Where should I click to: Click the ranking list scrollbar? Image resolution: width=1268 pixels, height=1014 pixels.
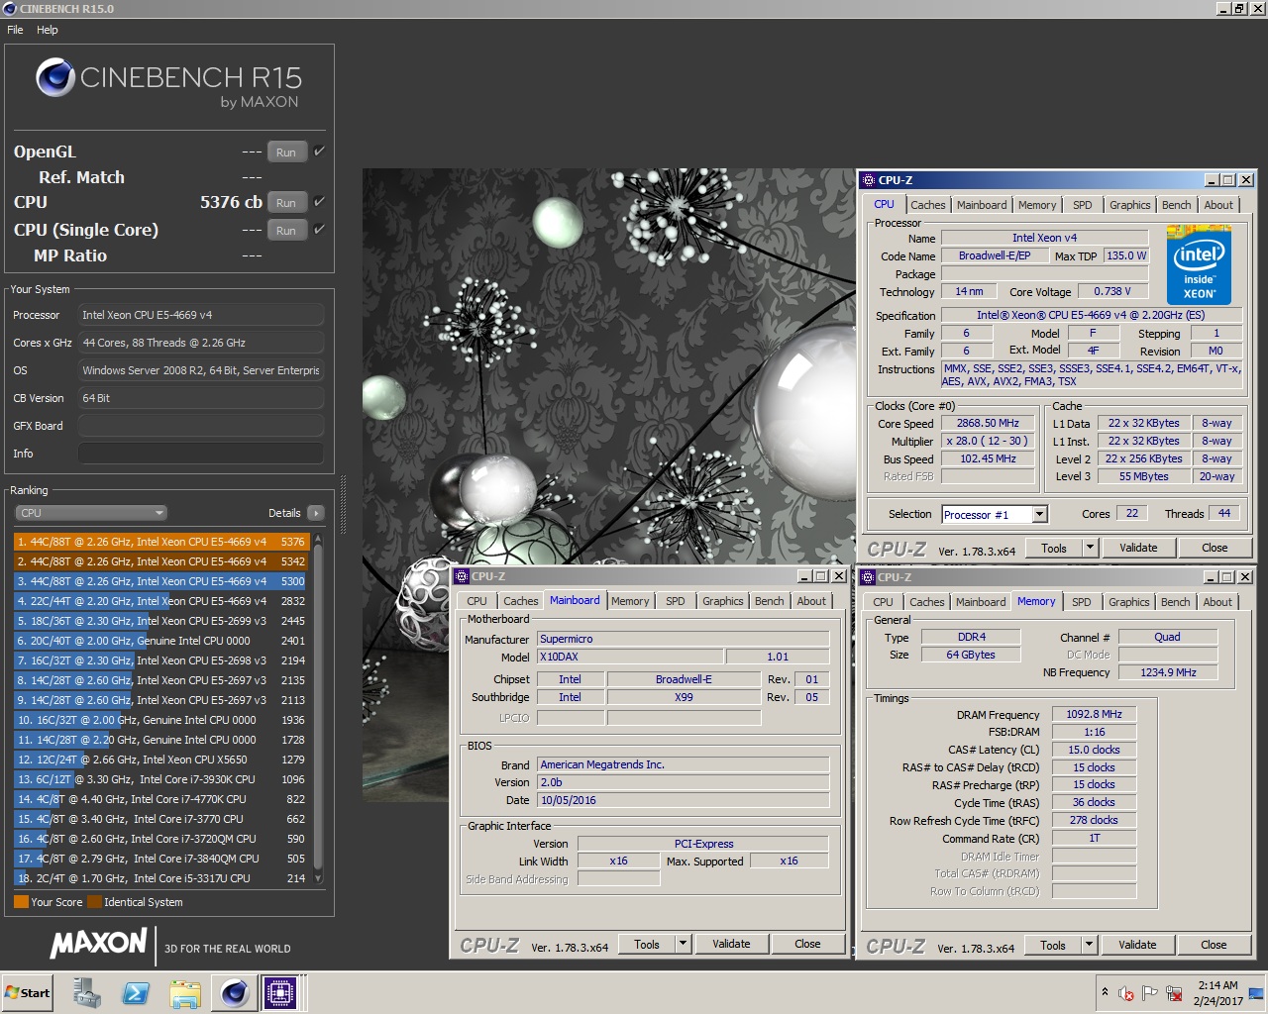click(318, 708)
